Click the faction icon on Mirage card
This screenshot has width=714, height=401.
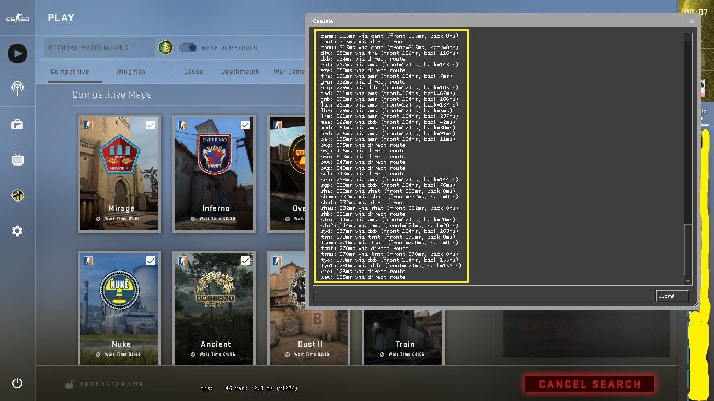coord(88,125)
